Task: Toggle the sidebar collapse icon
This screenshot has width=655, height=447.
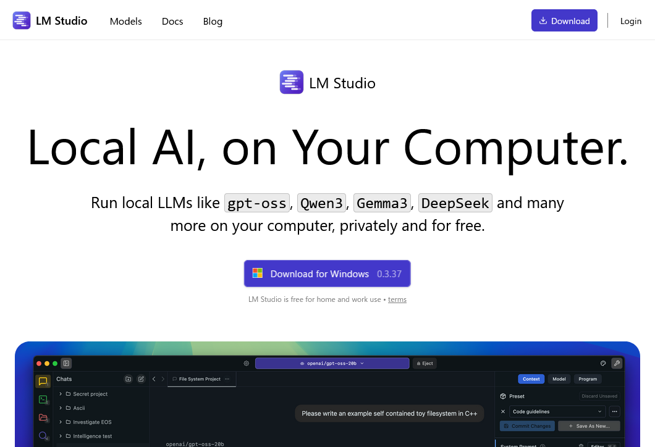Action: pos(66,363)
